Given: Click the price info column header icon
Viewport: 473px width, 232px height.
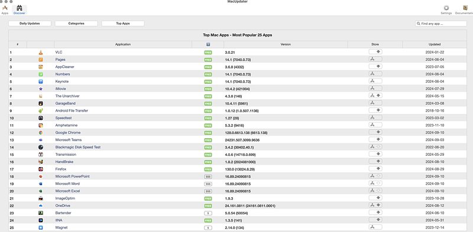Looking at the screenshot, I should point(208,44).
